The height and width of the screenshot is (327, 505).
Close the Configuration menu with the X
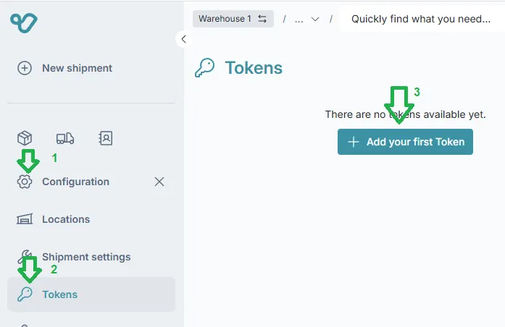click(x=159, y=182)
